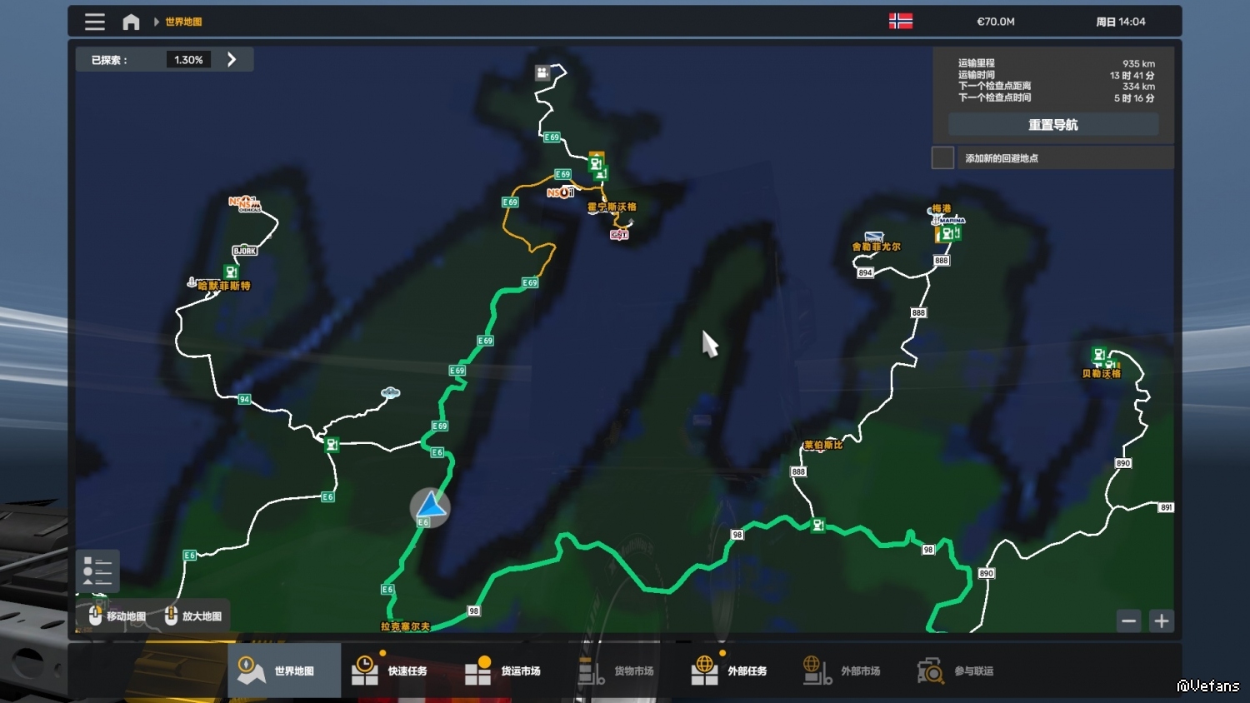Click company logo above 舍勒菲尤尔 label
Viewport: 1250px width, 703px height.
[873, 237]
